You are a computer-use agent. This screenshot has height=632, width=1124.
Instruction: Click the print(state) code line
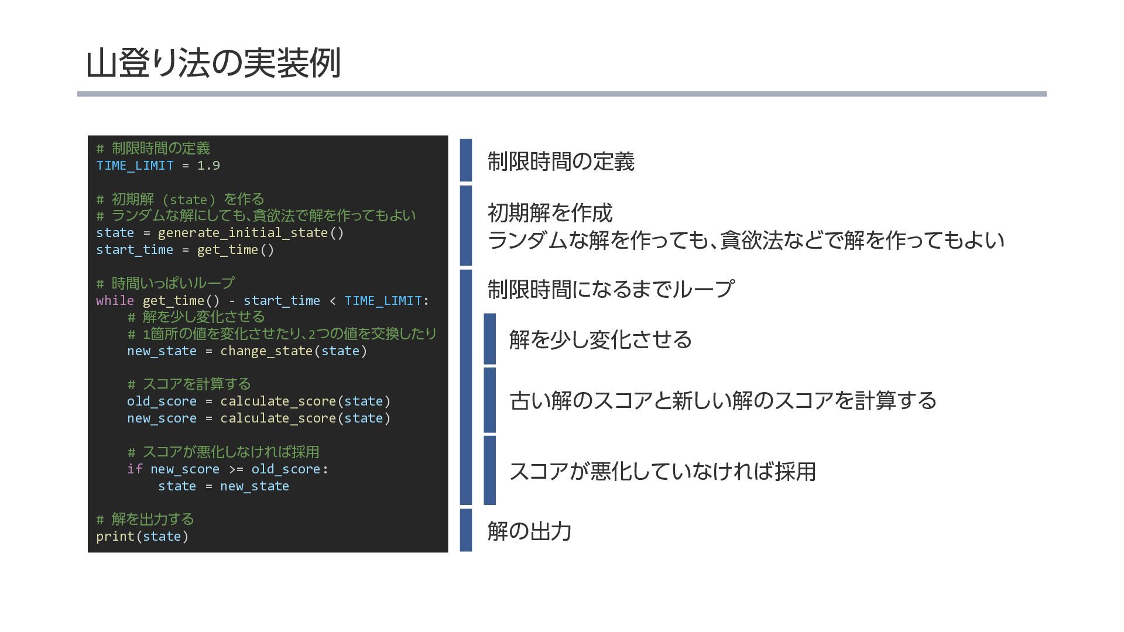(x=142, y=537)
